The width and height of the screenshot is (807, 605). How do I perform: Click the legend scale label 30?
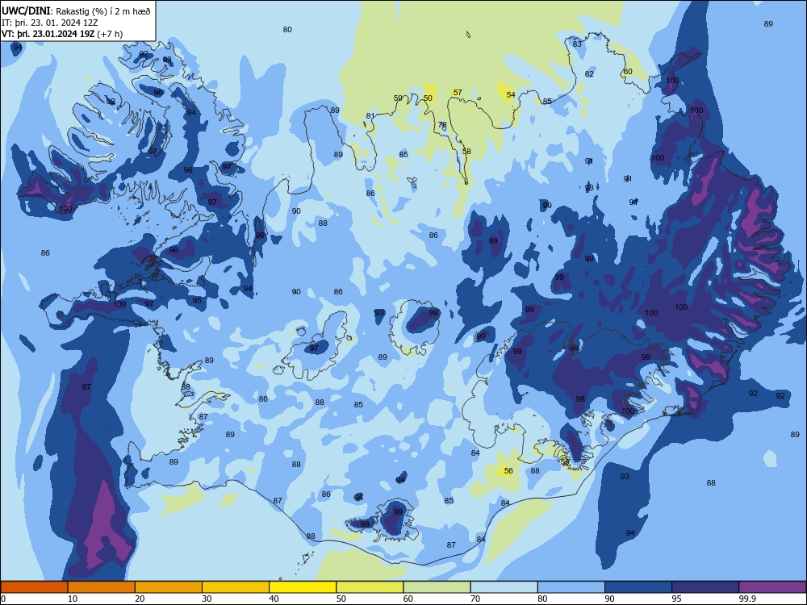pyautogui.click(x=207, y=599)
